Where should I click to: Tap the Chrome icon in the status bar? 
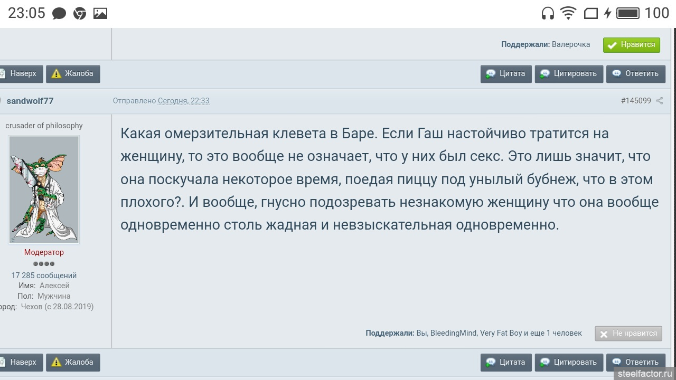(80, 14)
